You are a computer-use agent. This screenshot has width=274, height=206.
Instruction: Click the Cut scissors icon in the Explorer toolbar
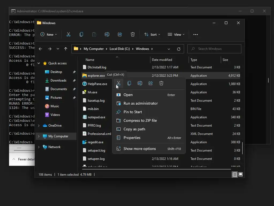tap(68, 35)
